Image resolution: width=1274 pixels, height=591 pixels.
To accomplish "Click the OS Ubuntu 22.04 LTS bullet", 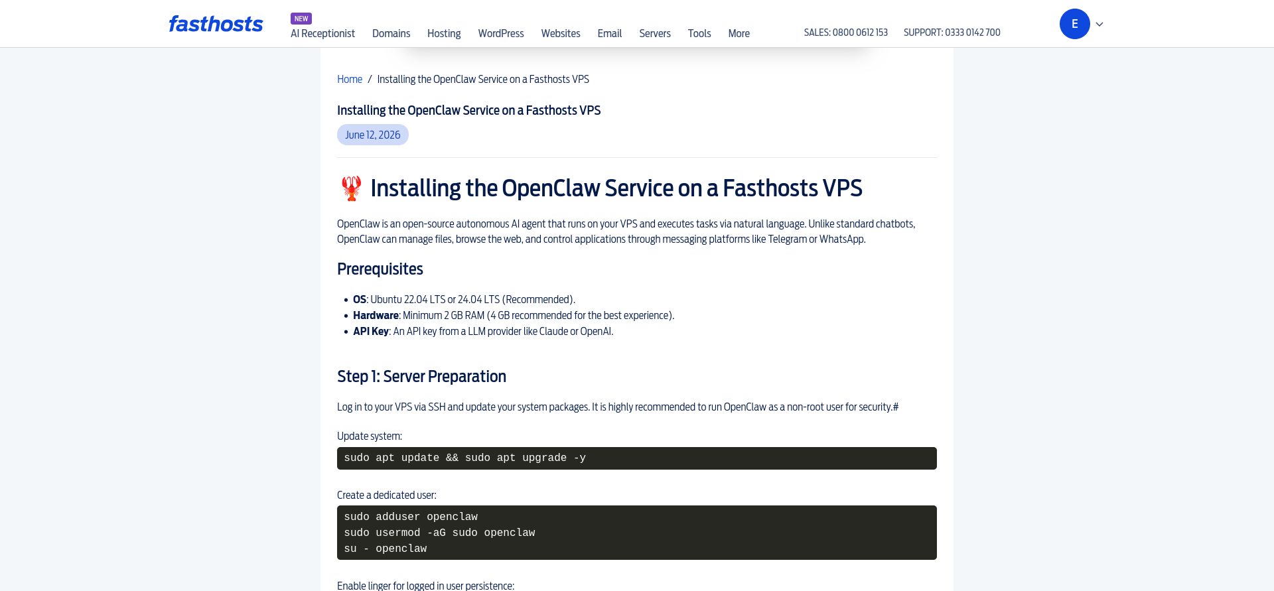I will [464, 300].
